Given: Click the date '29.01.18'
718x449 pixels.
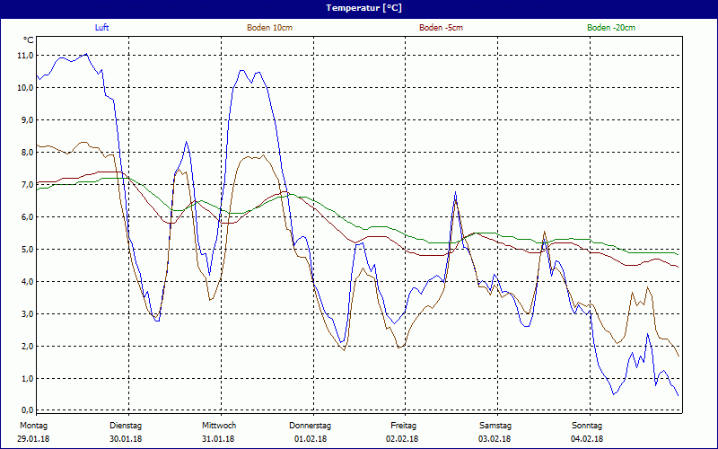Looking at the screenshot, I should (33, 439).
